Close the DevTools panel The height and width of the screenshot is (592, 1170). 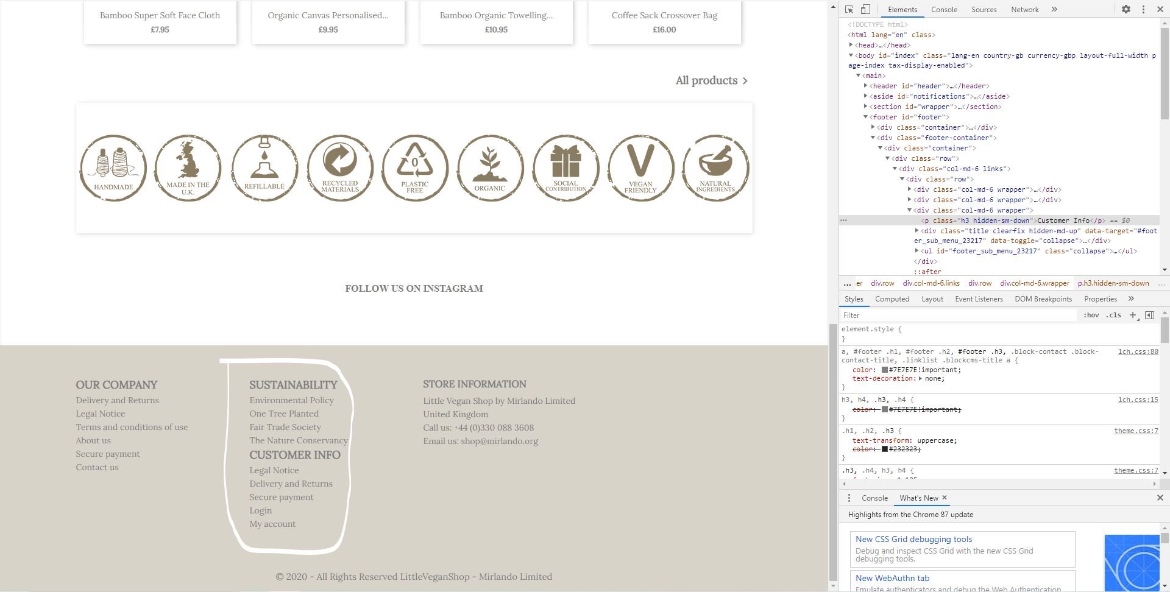coord(1160,9)
